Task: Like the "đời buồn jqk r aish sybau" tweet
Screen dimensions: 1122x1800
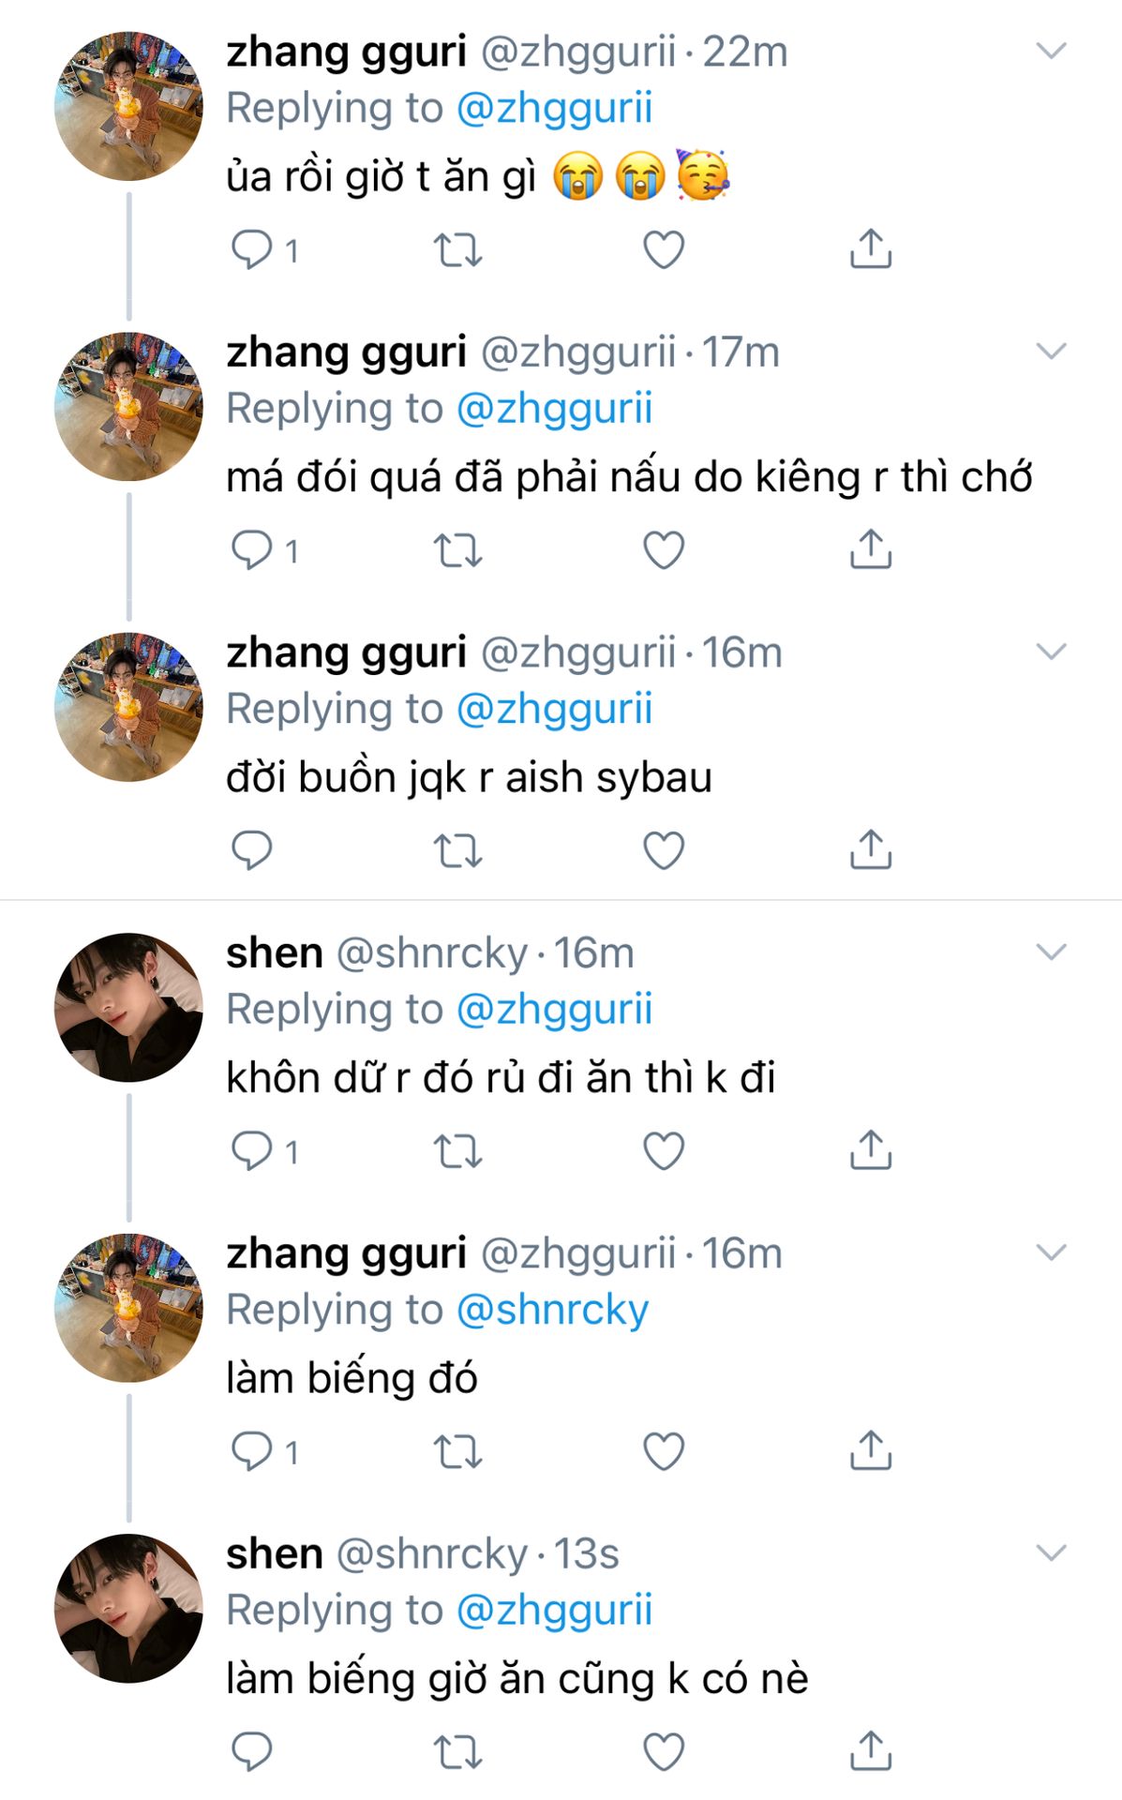Action: (x=664, y=850)
